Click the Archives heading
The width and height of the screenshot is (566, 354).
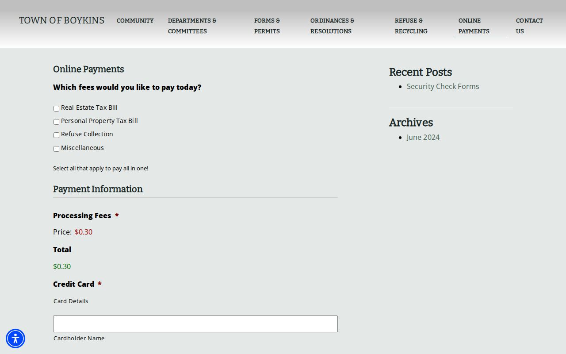[x=411, y=123]
